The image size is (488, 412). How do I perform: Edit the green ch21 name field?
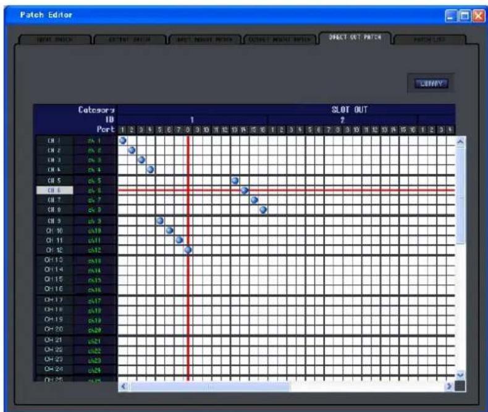tap(95, 341)
